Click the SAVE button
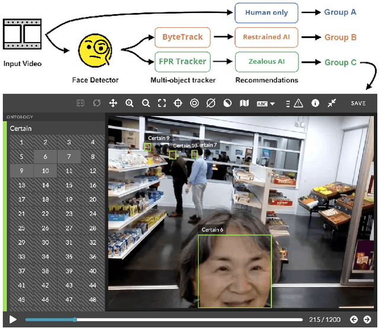 pos(358,103)
